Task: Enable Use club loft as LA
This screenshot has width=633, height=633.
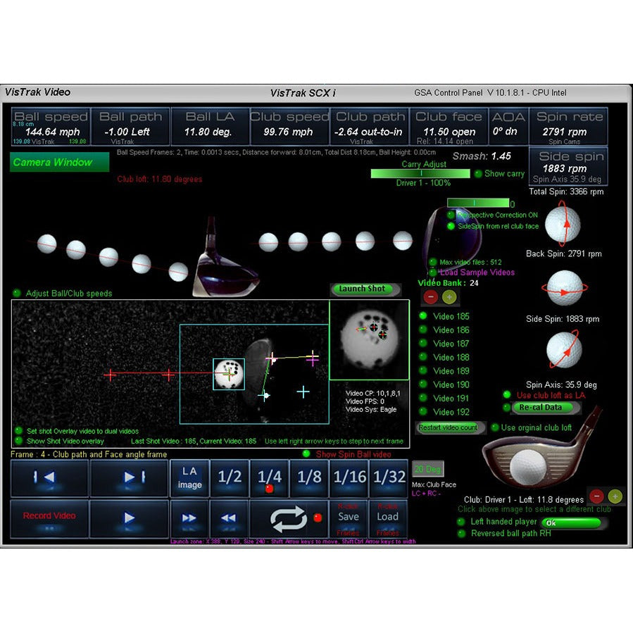Action: [x=507, y=395]
